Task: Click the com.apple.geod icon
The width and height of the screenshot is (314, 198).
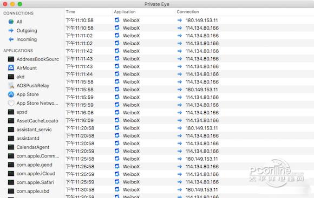Action: [11, 165]
